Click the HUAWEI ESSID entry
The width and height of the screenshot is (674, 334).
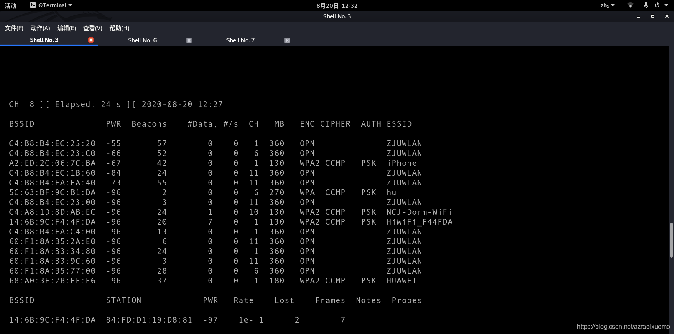pos(402,281)
